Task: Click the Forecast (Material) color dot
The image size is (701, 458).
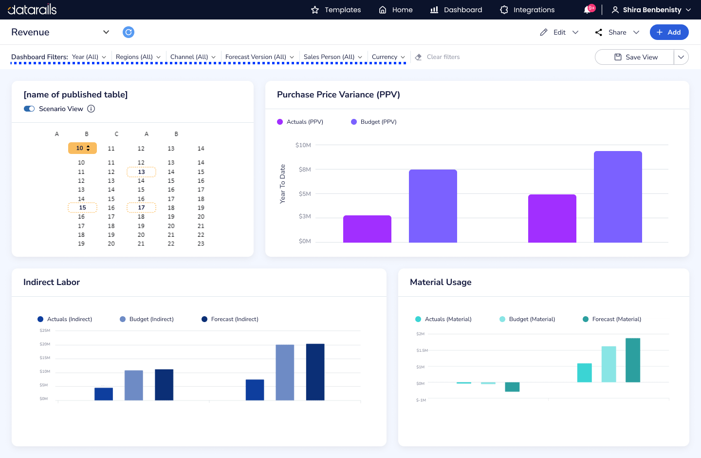Action: click(586, 319)
